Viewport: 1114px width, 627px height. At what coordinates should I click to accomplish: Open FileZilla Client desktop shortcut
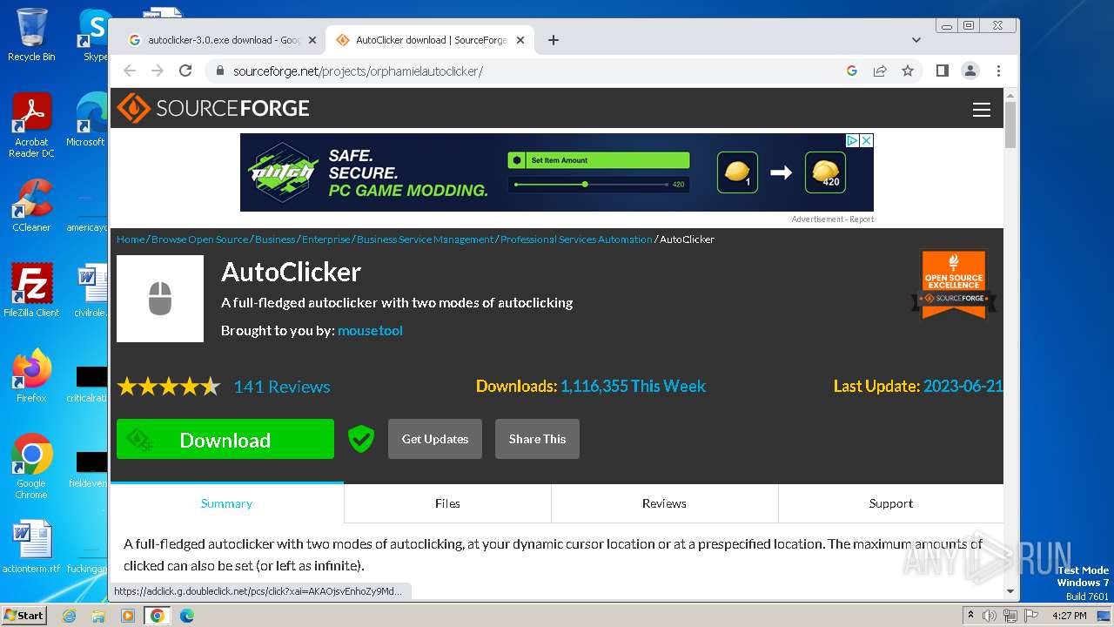pos(31,290)
